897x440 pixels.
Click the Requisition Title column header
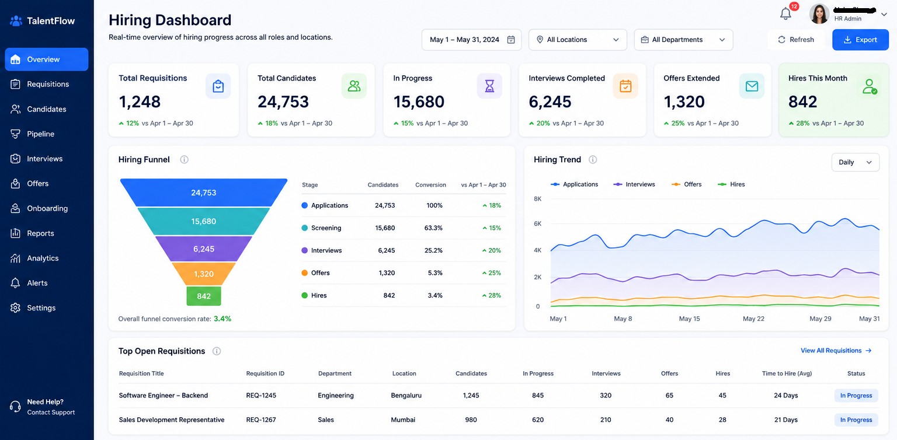coord(141,373)
